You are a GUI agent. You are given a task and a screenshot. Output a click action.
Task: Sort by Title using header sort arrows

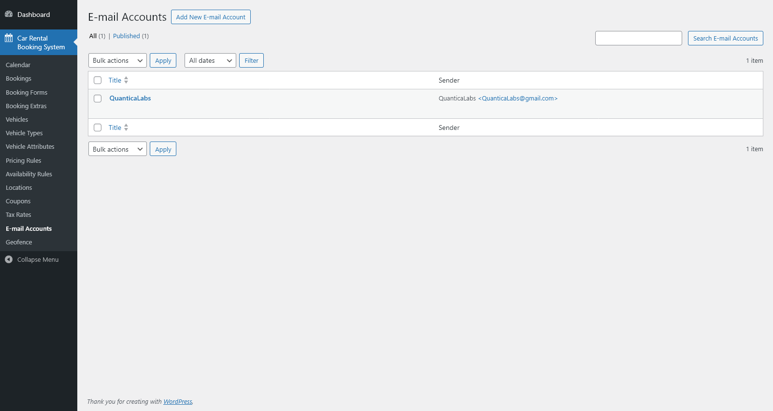126,80
